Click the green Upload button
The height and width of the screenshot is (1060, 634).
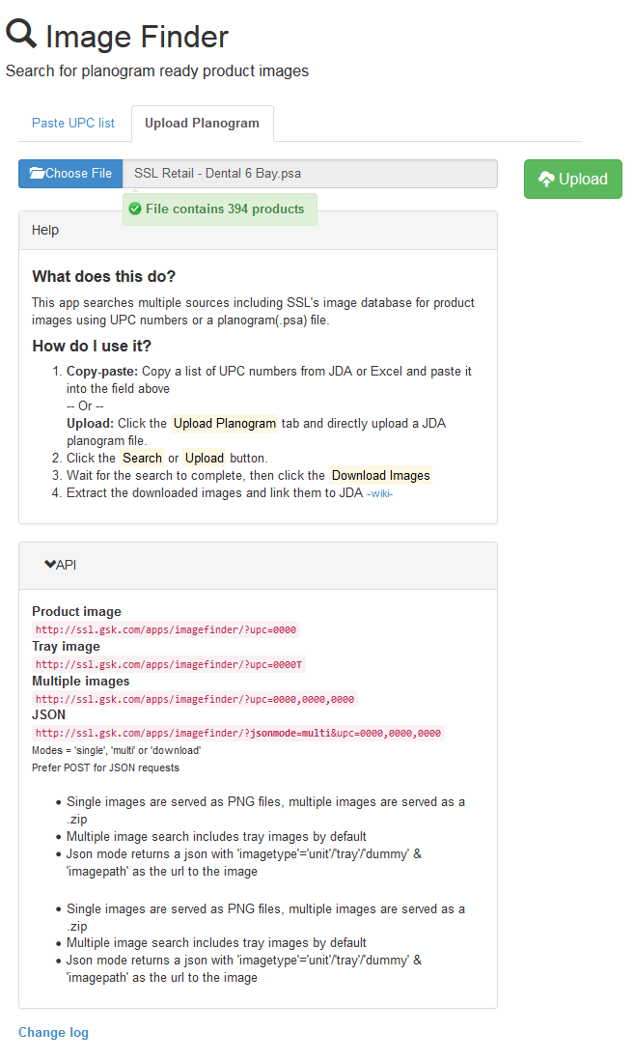[x=573, y=180]
